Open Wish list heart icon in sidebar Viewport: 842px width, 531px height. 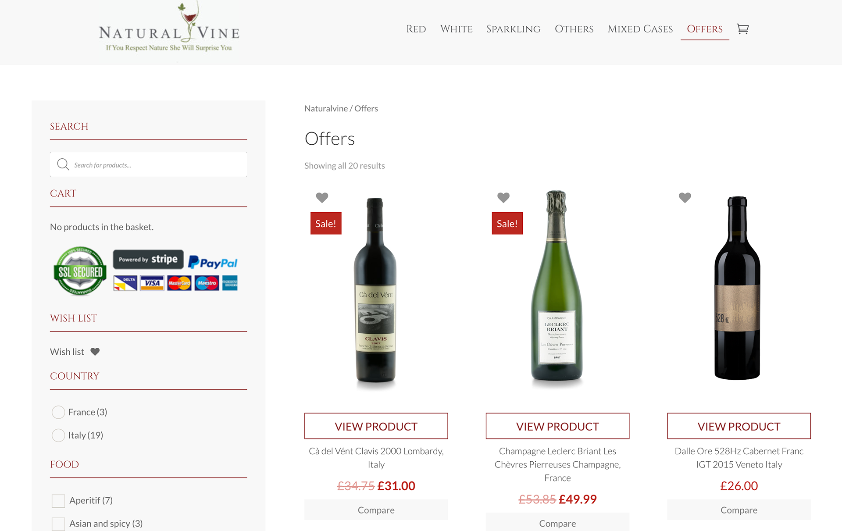[95, 352]
